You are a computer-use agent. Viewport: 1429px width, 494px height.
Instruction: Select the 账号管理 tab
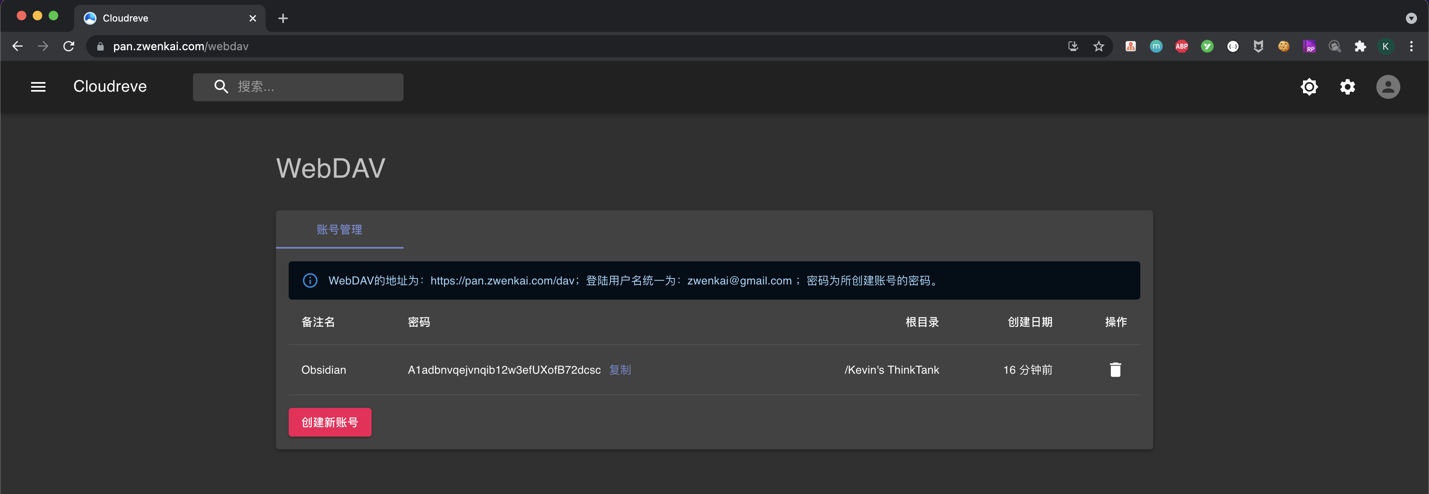click(339, 229)
